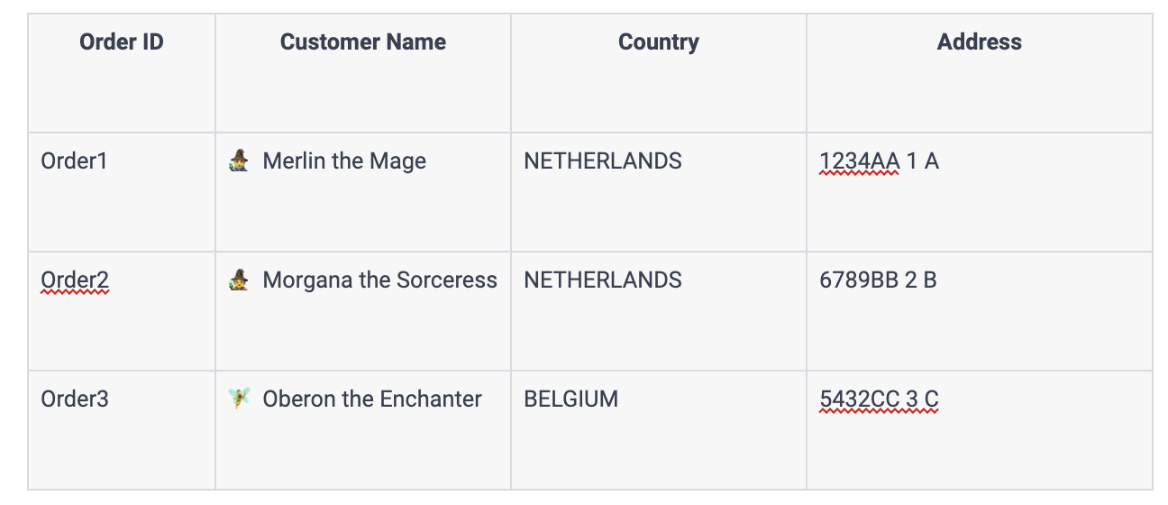
Task: Click the empty space below Address header text
Action: click(x=980, y=95)
